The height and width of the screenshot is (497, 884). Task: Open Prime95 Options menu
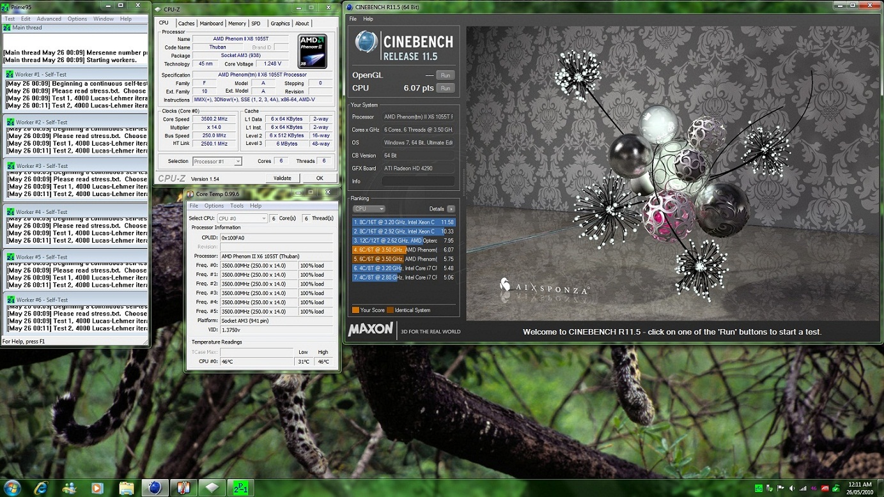(77, 19)
